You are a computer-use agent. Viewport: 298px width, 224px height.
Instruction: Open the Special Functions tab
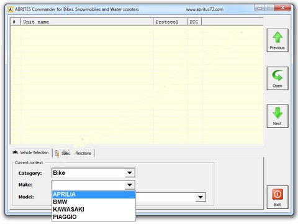[73, 153]
